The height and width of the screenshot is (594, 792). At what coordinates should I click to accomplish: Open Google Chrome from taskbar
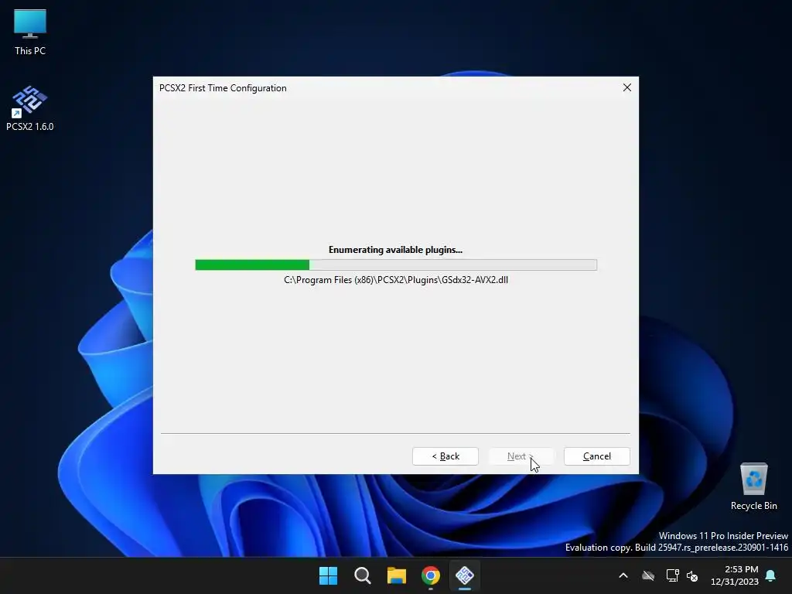coord(431,575)
